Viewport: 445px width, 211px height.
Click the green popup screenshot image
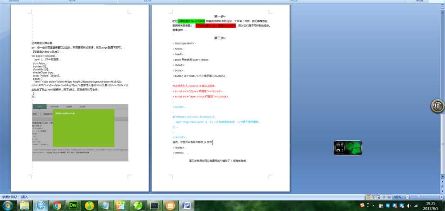[x=80, y=132]
